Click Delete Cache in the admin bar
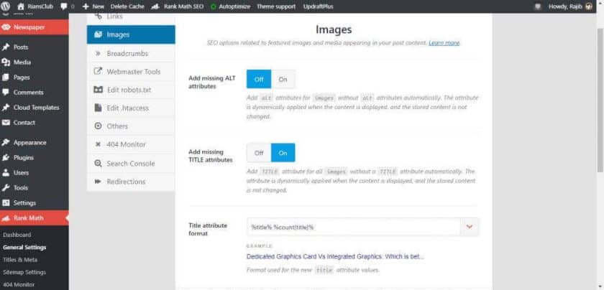The height and width of the screenshot is (290, 604). click(127, 6)
